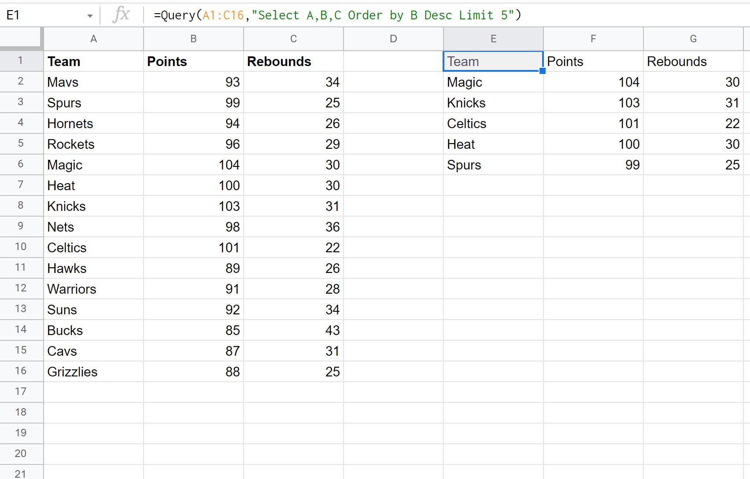Click the 'Rebounds' query header in column G

point(694,61)
